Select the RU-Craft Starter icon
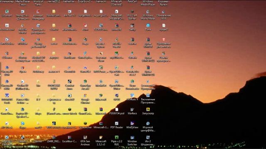Viewport: 266px width, 149px height. pyautogui.click(x=132, y=12)
